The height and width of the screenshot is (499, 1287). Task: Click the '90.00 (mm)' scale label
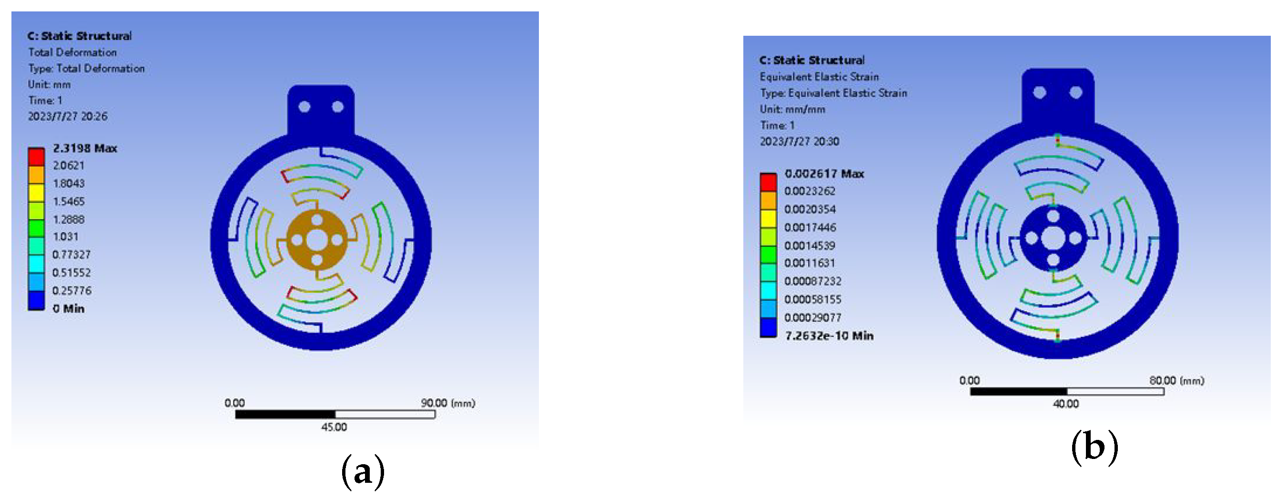tap(448, 403)
